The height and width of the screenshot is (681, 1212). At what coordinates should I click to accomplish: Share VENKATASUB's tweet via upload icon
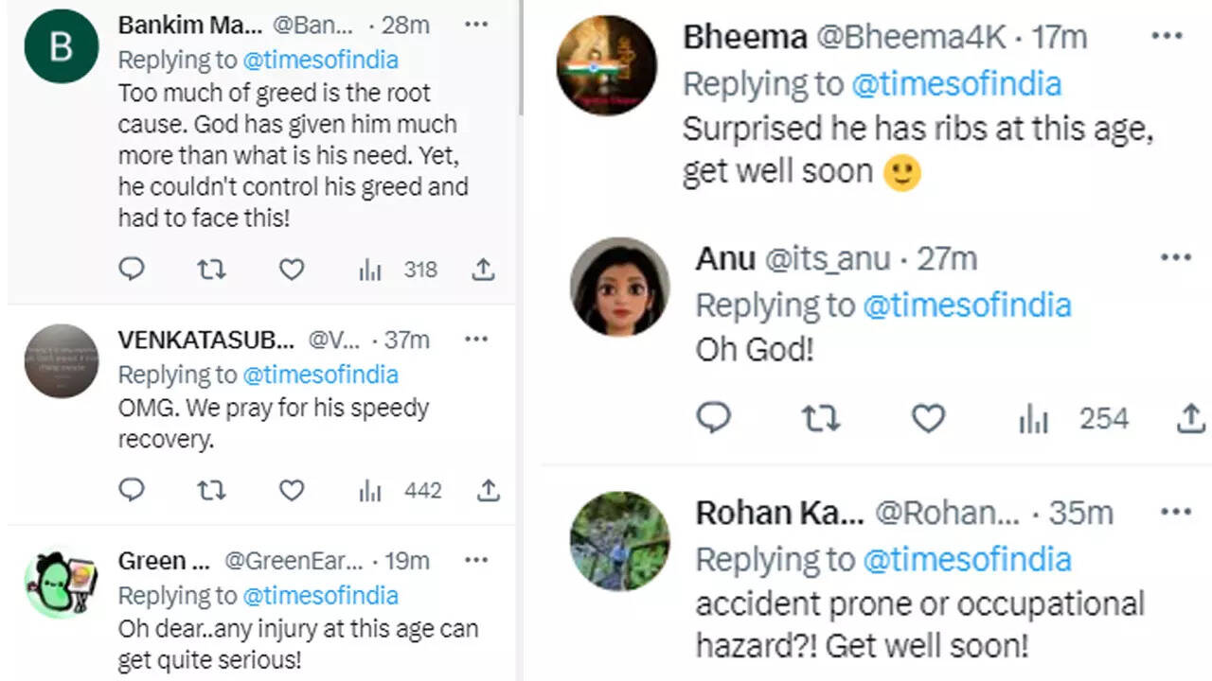(487, 490)
